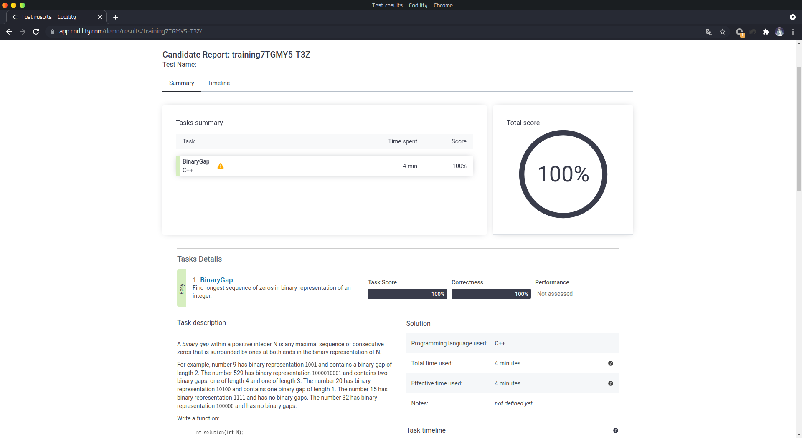Reload the Codility results page

point(36,32)
